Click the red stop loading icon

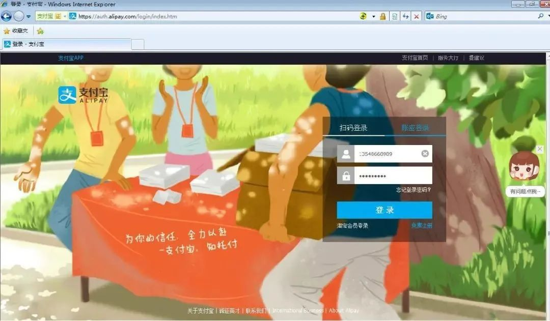point(417,16)
